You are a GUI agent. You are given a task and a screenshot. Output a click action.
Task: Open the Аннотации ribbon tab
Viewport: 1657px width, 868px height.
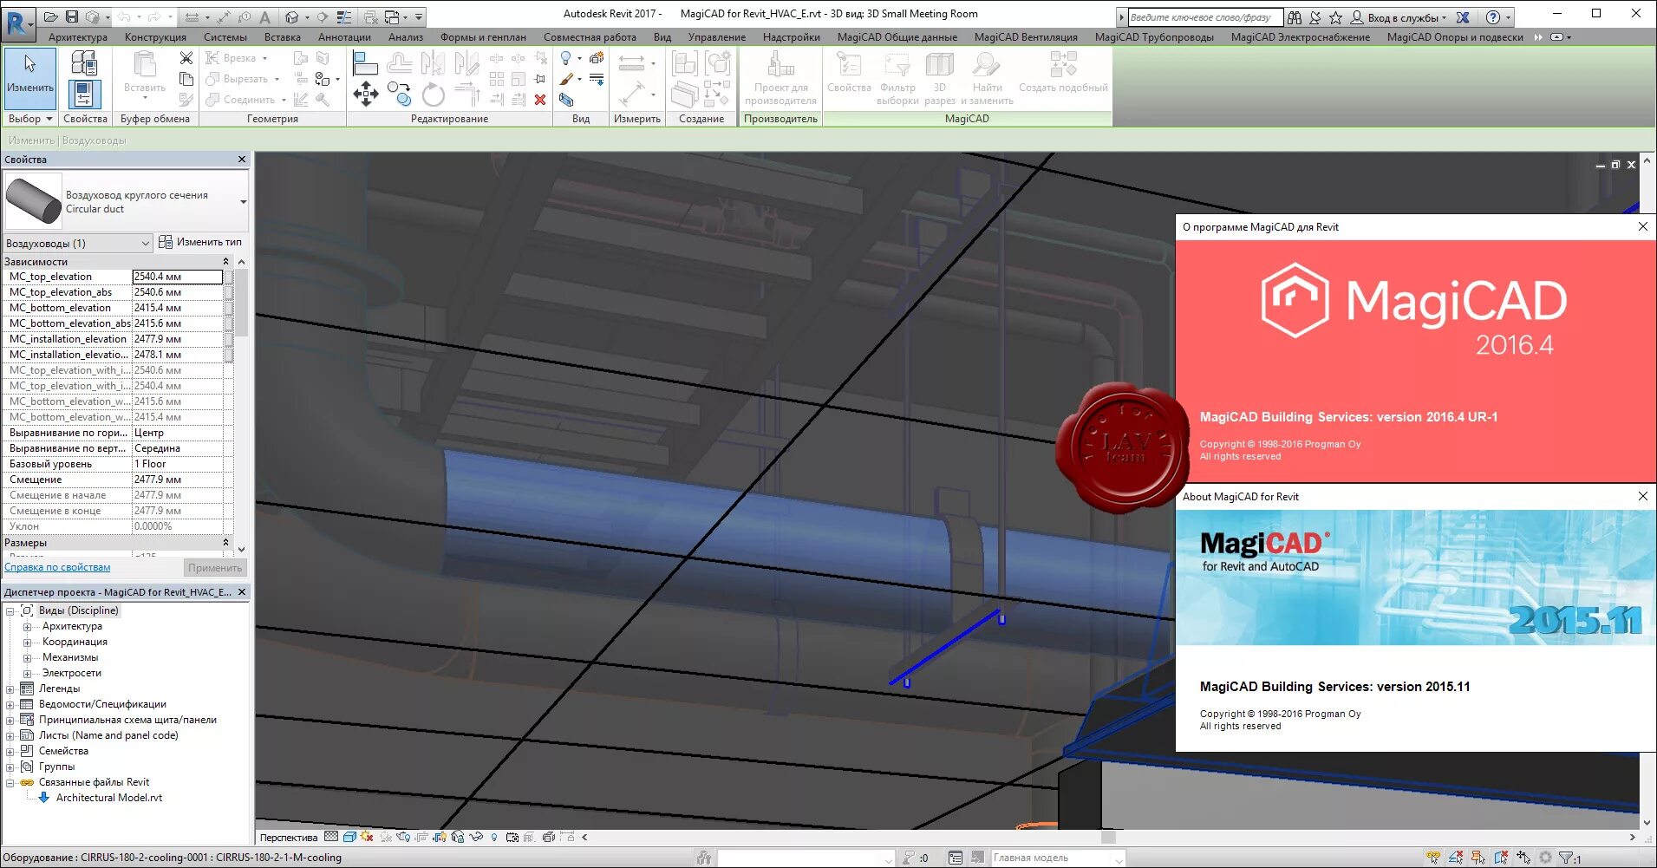coord(344,37)
